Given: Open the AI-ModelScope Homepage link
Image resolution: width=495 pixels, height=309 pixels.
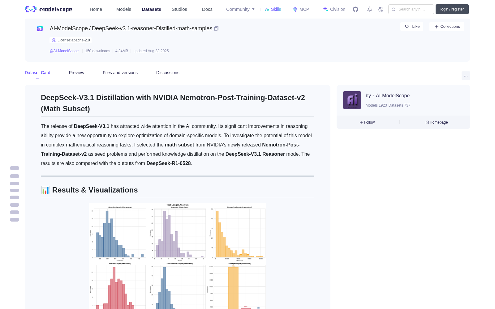Looking at the screenshot, I should [x=437, y=122].
